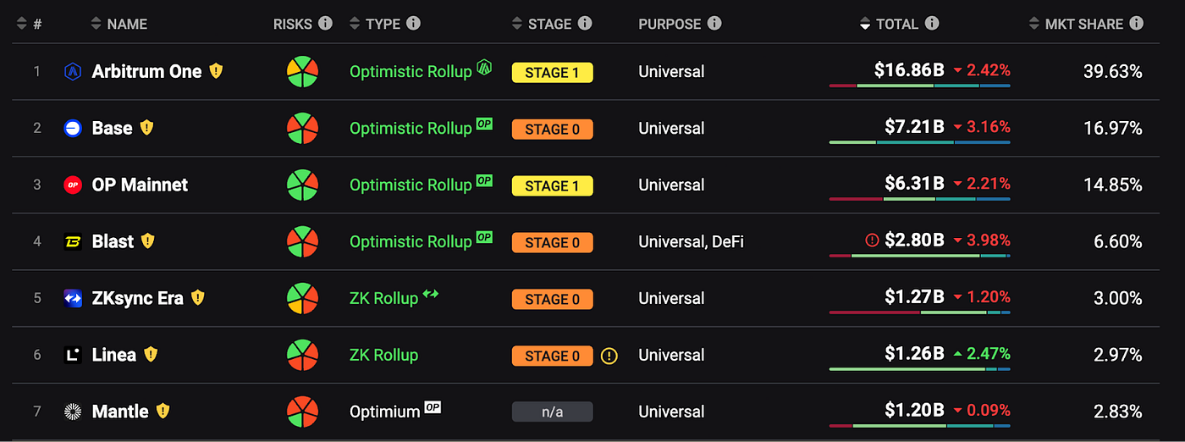1185x442 pixels.
Task: Click the n/a stage badge for Mantle
Action: coord(552,412)
